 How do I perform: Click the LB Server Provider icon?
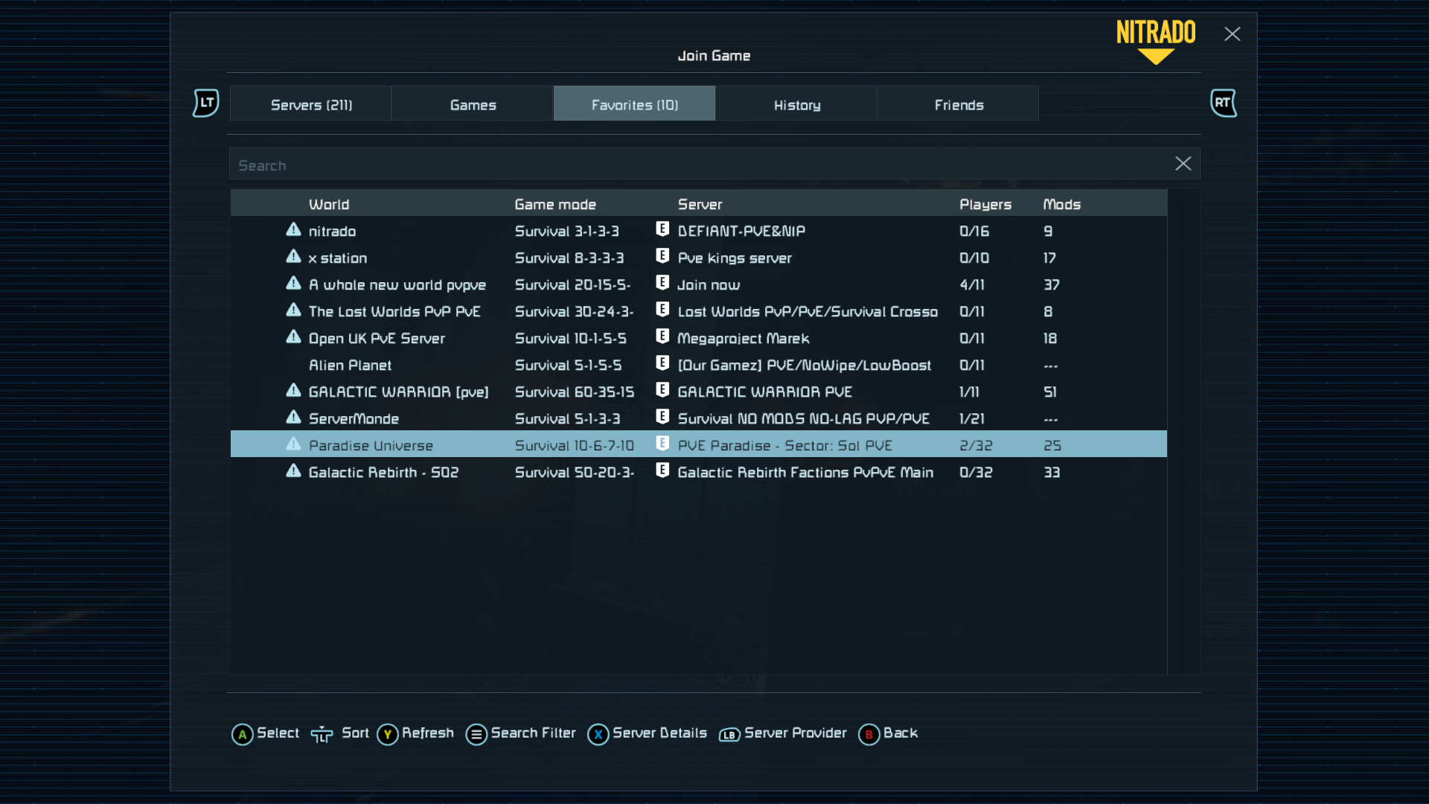(x=729, y=736)
